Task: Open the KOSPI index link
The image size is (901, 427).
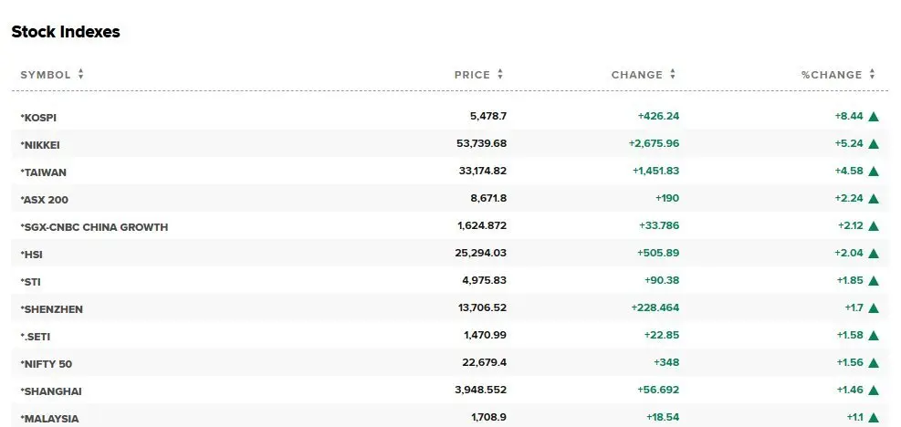Action: (39, 118)
